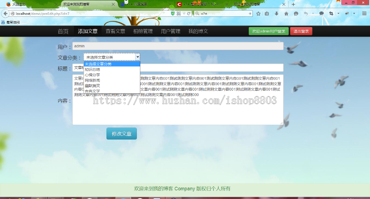Close the active 欢迎来到我的博客 tab
The height and width of the screenshot is (199, 370).
[x=113, y=4]
